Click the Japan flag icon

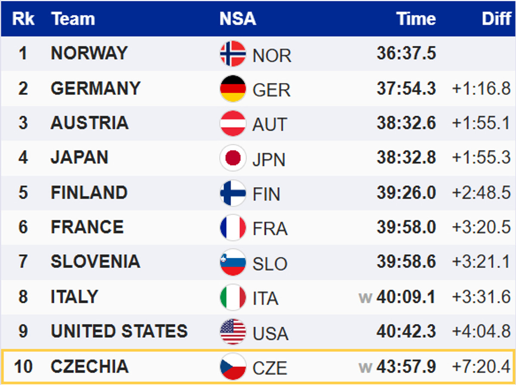coord(233,158)
